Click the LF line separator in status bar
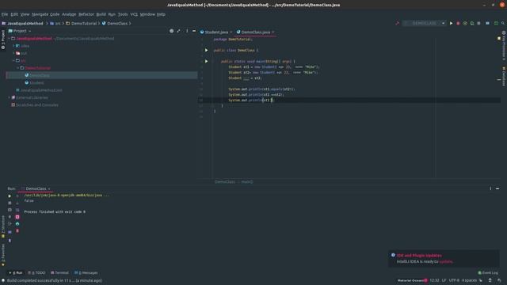This screenshot has height=285, width=507. [x=444, y=280]
